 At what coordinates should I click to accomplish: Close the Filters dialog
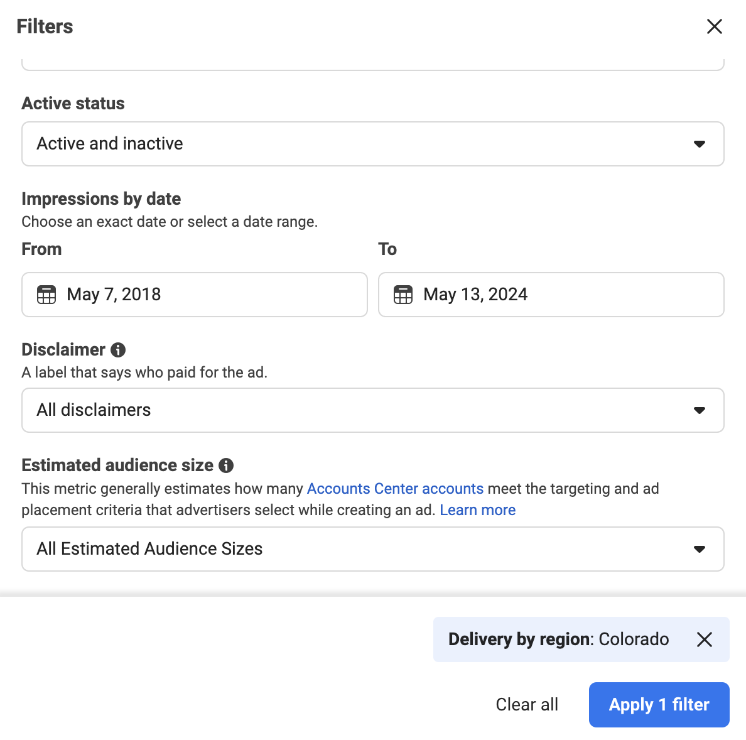point(714,26)
